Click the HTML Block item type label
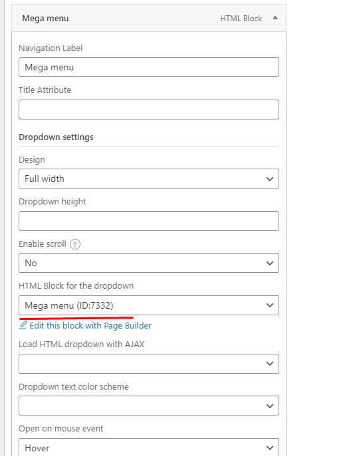 tap(241, 19)
